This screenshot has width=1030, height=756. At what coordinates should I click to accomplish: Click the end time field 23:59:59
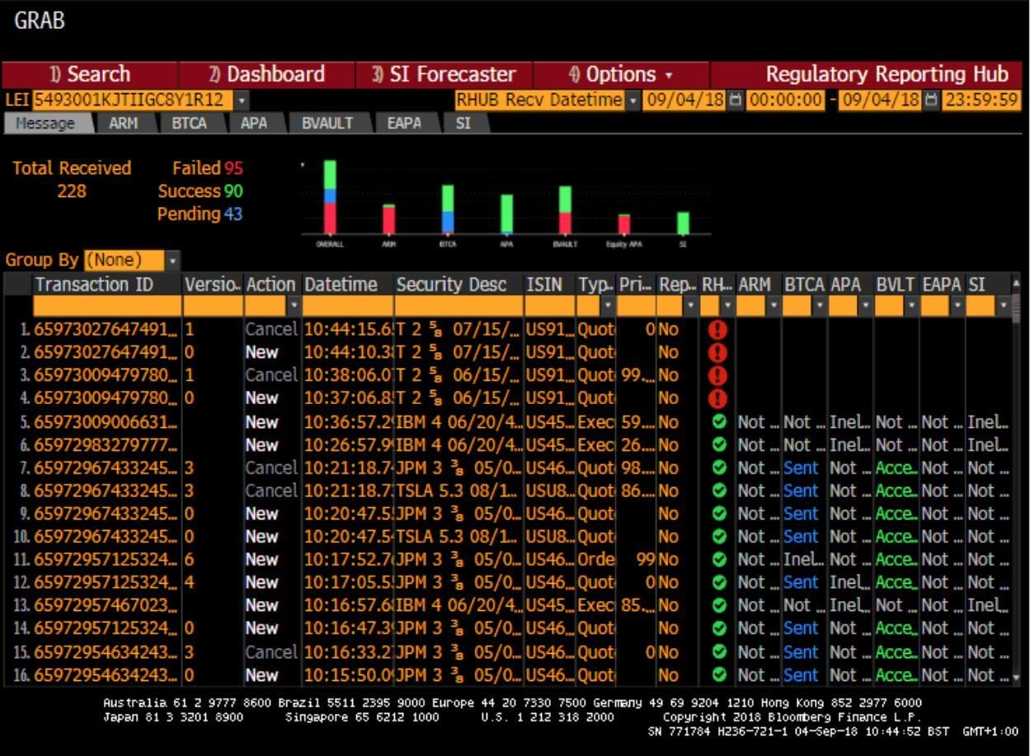tap(981, 101)
